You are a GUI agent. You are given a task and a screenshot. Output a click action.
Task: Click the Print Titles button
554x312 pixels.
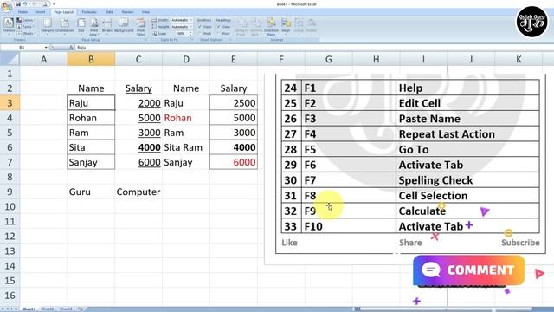pos(140,27)
